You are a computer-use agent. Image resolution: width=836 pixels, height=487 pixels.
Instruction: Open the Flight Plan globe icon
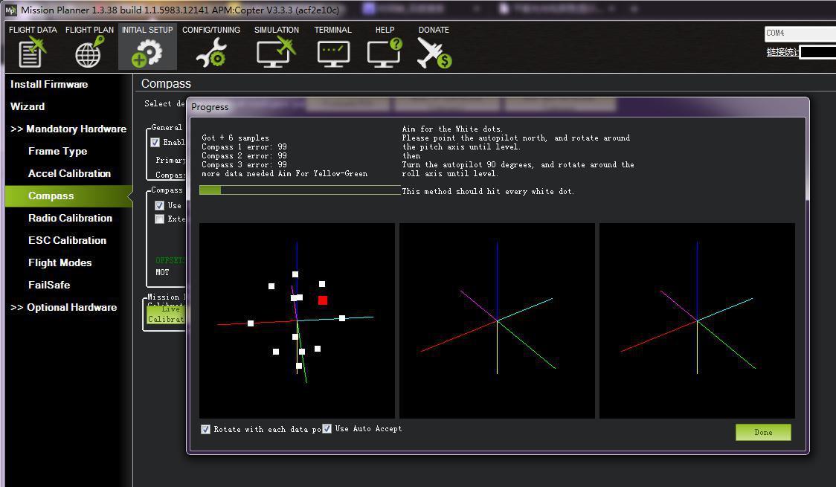click(89, 52)
